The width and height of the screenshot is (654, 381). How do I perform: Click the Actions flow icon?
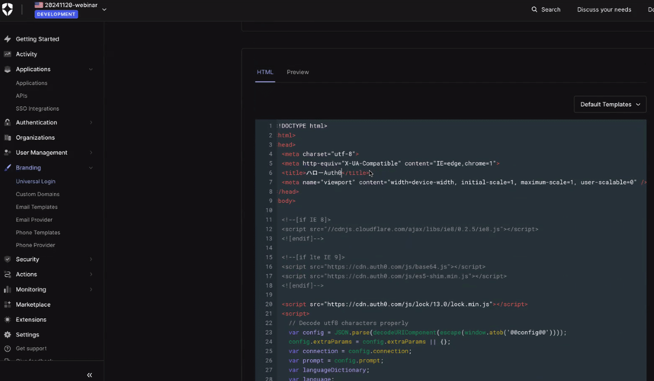[8, 275]
